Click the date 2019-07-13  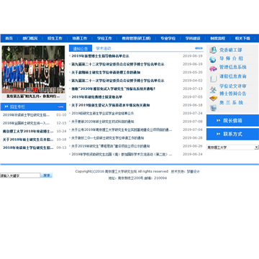[x=193, y=88]
